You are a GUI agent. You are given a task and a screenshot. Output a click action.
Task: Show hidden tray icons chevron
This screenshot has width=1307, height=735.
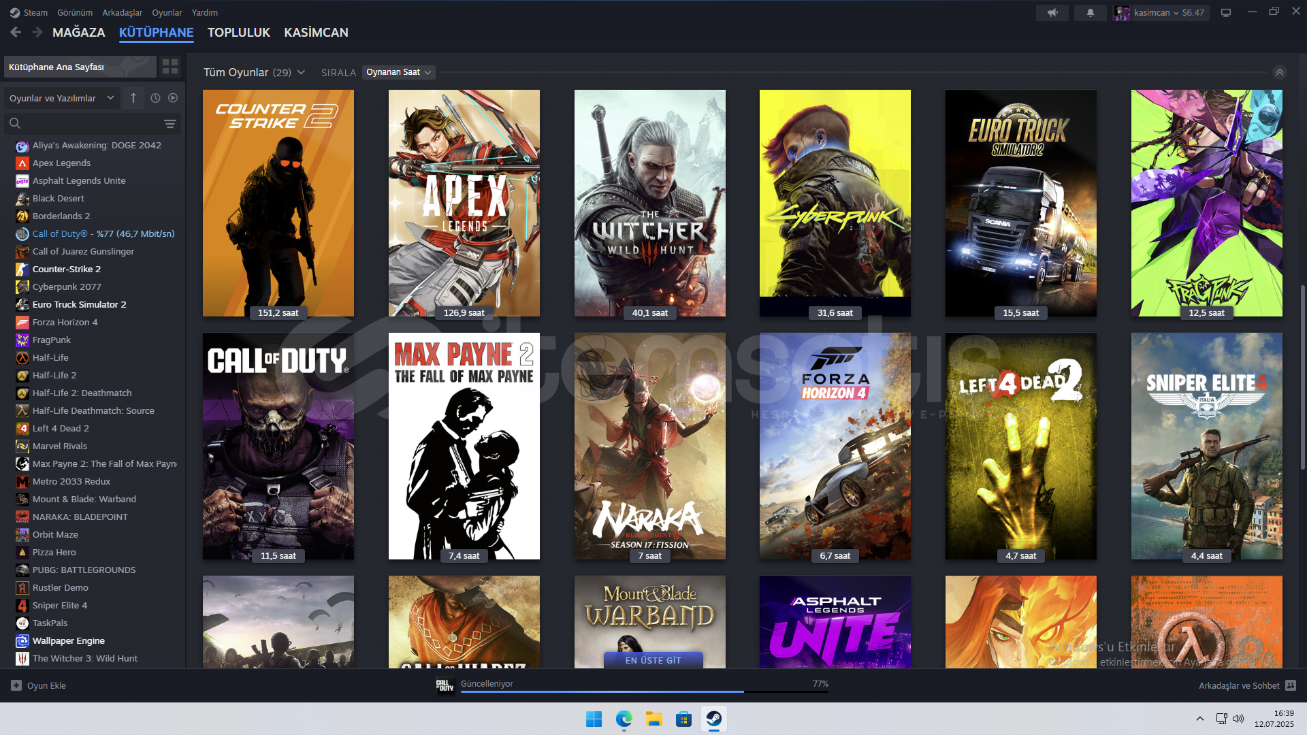coord(1200,719)
